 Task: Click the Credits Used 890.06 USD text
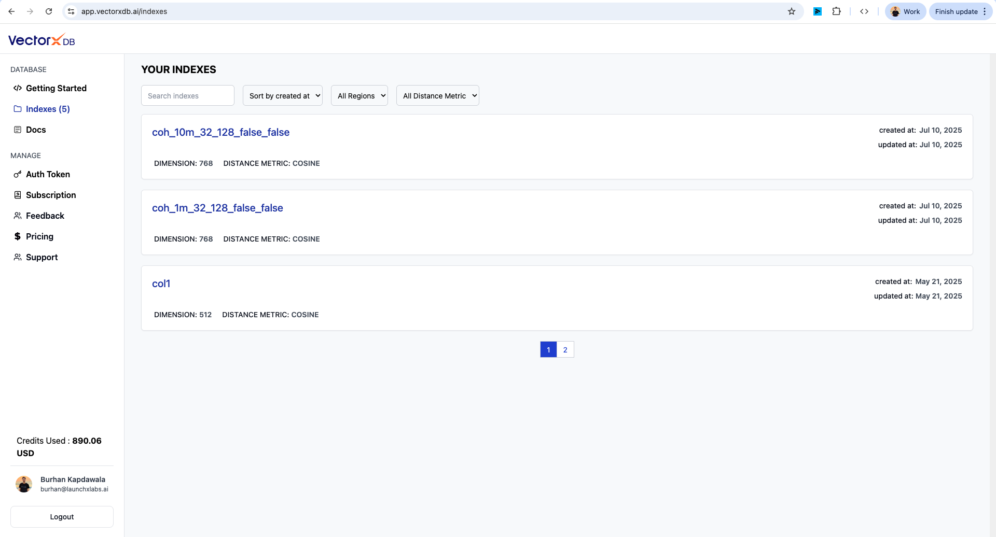pyautogui.click(x=59, y=447)
